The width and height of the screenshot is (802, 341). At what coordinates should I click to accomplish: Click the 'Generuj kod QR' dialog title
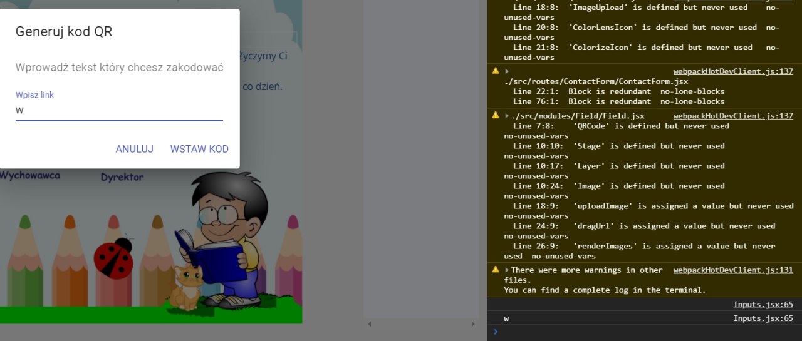tap(64, 32)
